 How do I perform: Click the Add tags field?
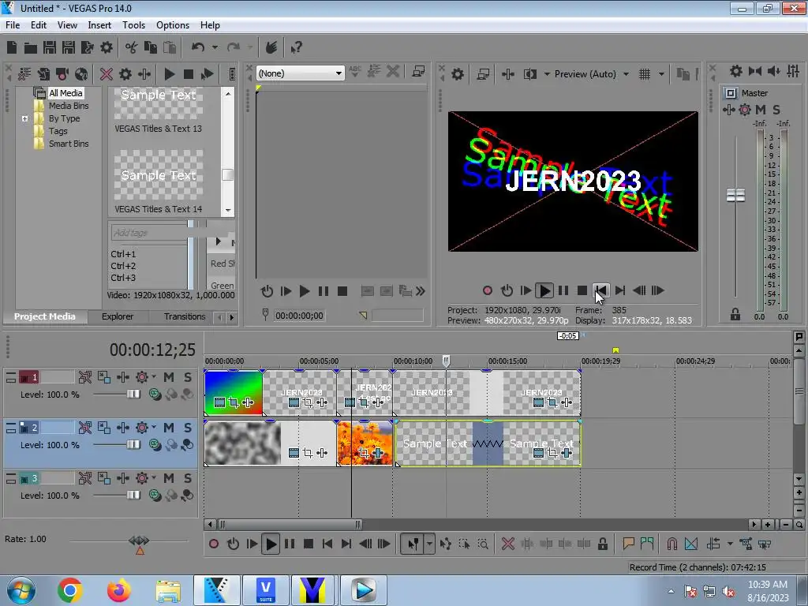[x=149, y=233]
